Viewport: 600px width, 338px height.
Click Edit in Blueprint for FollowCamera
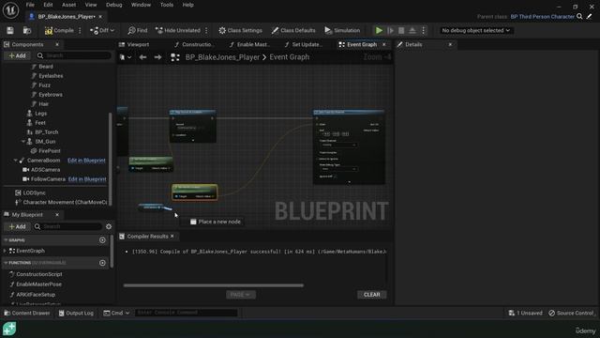tap(87, 179)
